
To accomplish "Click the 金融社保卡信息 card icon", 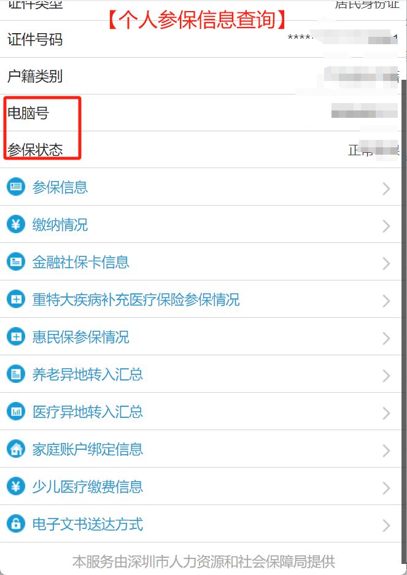I will [16, 261].
